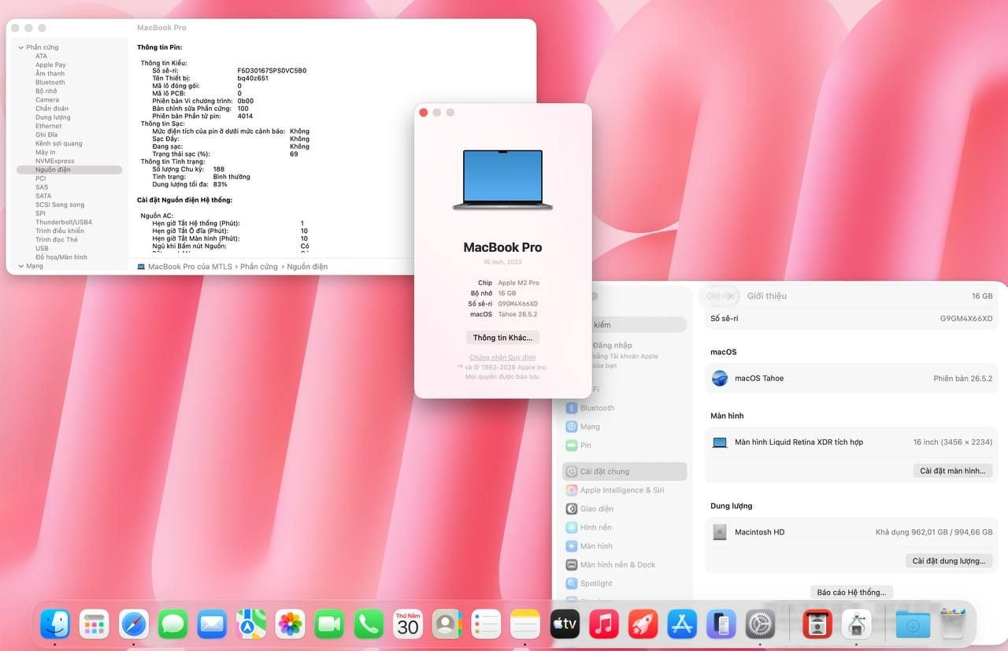1008x651 pixels.
Task: Click Phần cứng in the path bar
Action: point(259,267)
